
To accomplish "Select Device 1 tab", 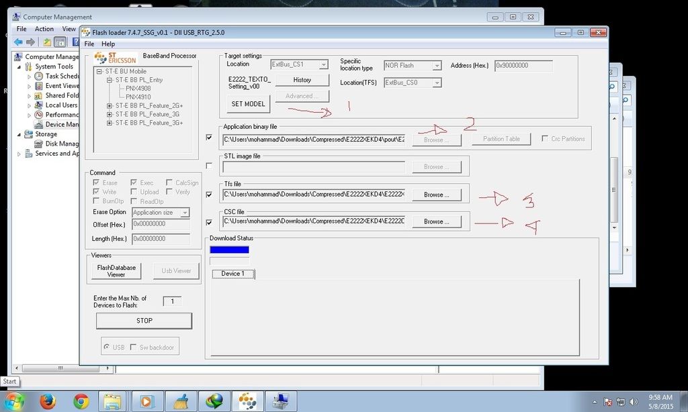I will (x=232, y=274).
